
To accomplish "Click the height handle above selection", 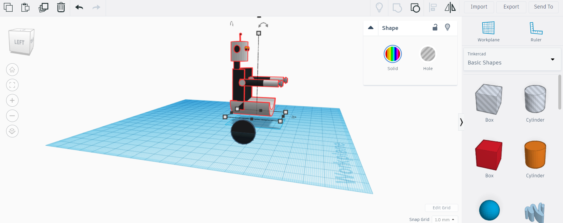I will pyautogui.click(x=259, y=33).
